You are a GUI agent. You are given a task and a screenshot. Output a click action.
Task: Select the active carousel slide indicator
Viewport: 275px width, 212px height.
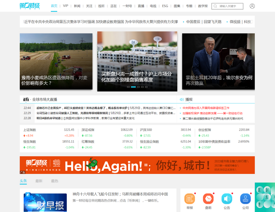[x=133, y=87]
